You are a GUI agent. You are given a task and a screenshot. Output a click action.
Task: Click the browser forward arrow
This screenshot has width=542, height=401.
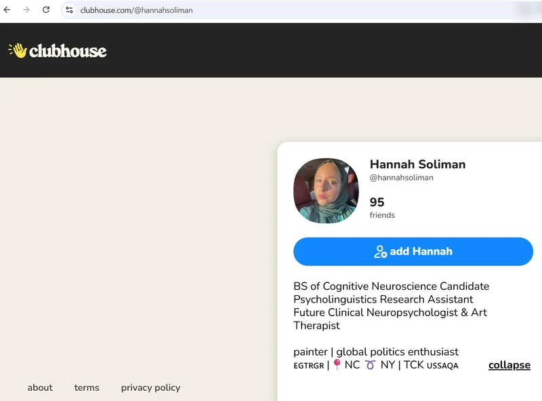click(x=26, y=10)
